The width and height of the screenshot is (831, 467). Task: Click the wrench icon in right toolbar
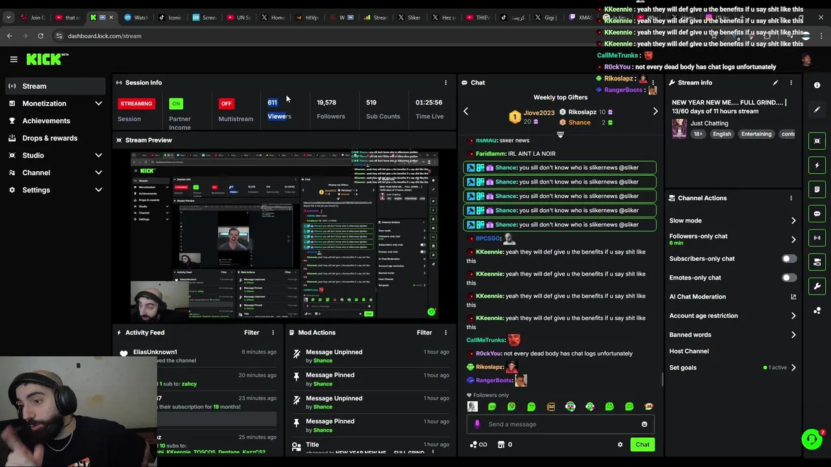[817, 286]
